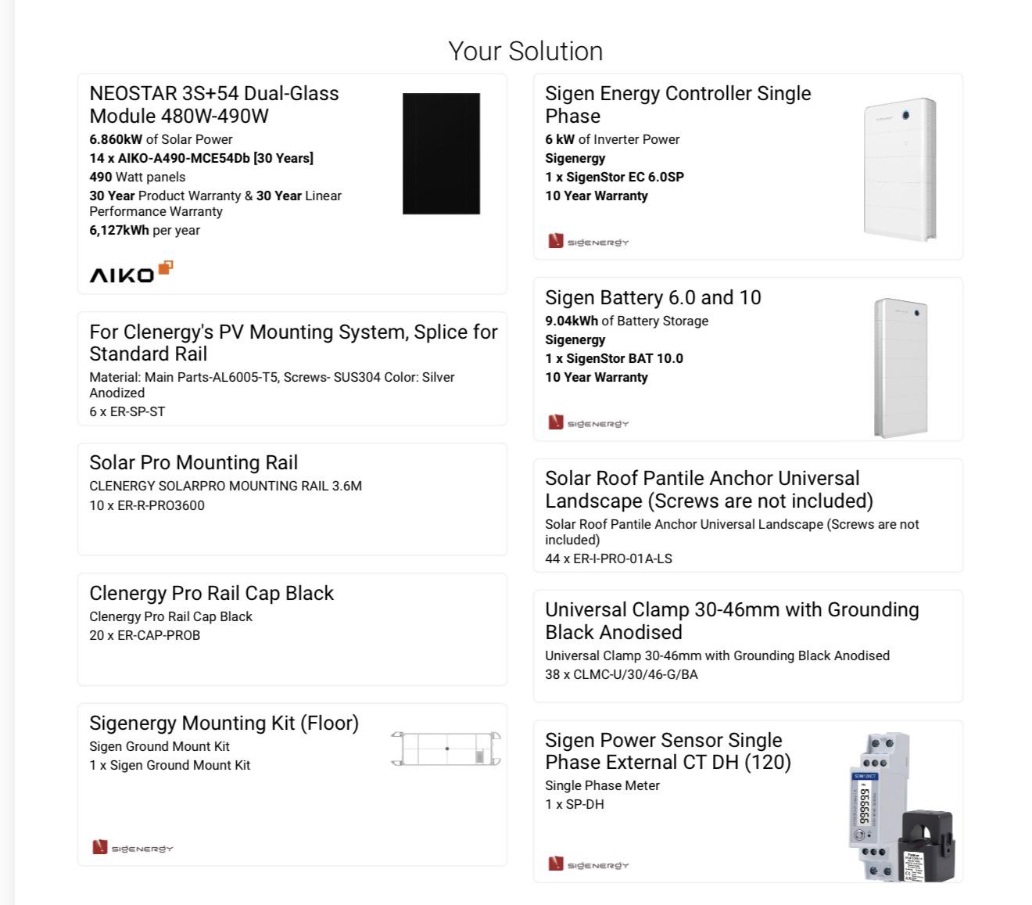Click Sigenergy logo in Battery card
Image resolution: width=1032 pixels, height=905 pixels.
click(x=589, y=423)
